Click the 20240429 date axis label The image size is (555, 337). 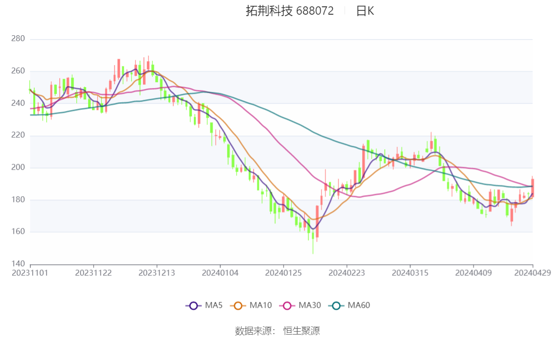pos(532,273)
